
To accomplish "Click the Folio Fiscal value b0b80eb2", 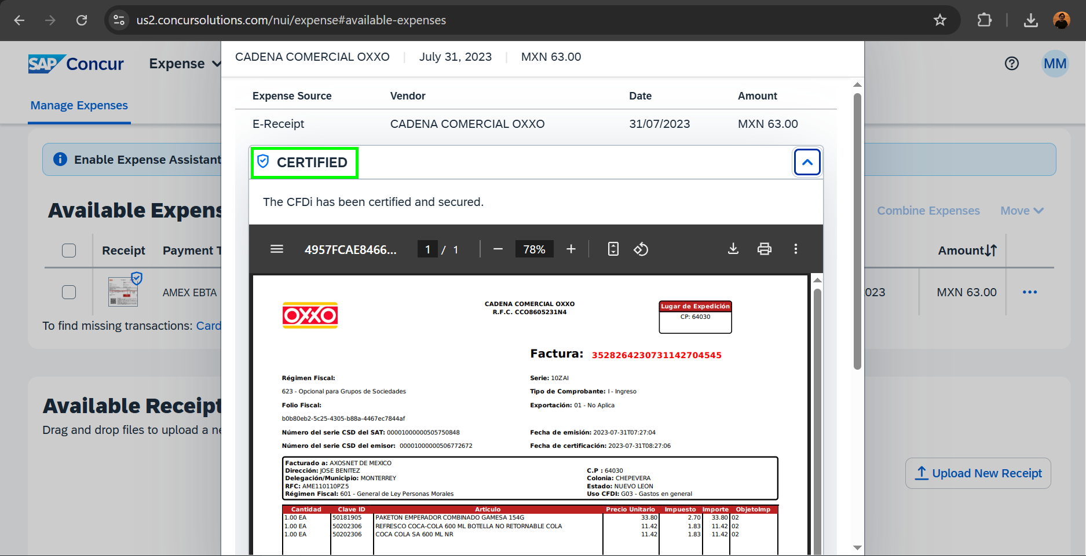I will (343, 418).
